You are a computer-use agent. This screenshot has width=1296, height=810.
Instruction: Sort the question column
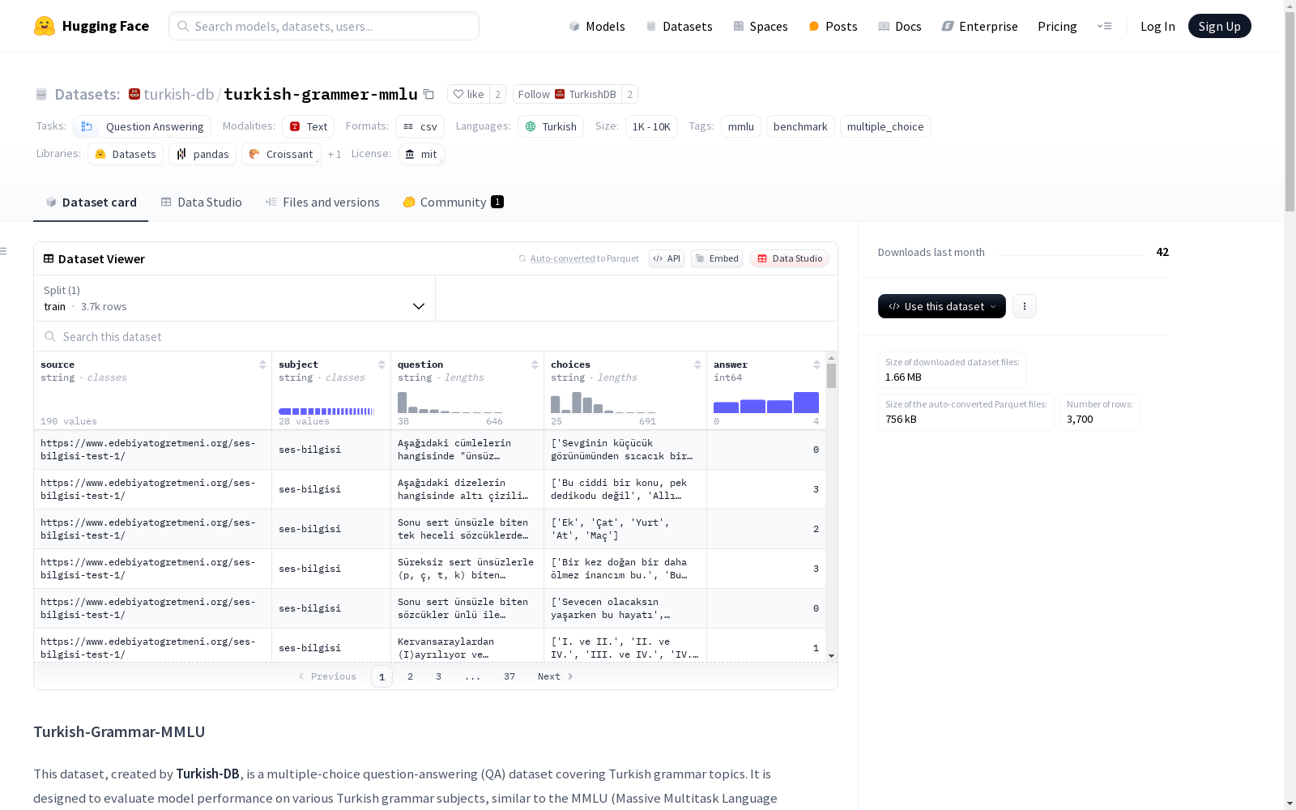point(535,364)
